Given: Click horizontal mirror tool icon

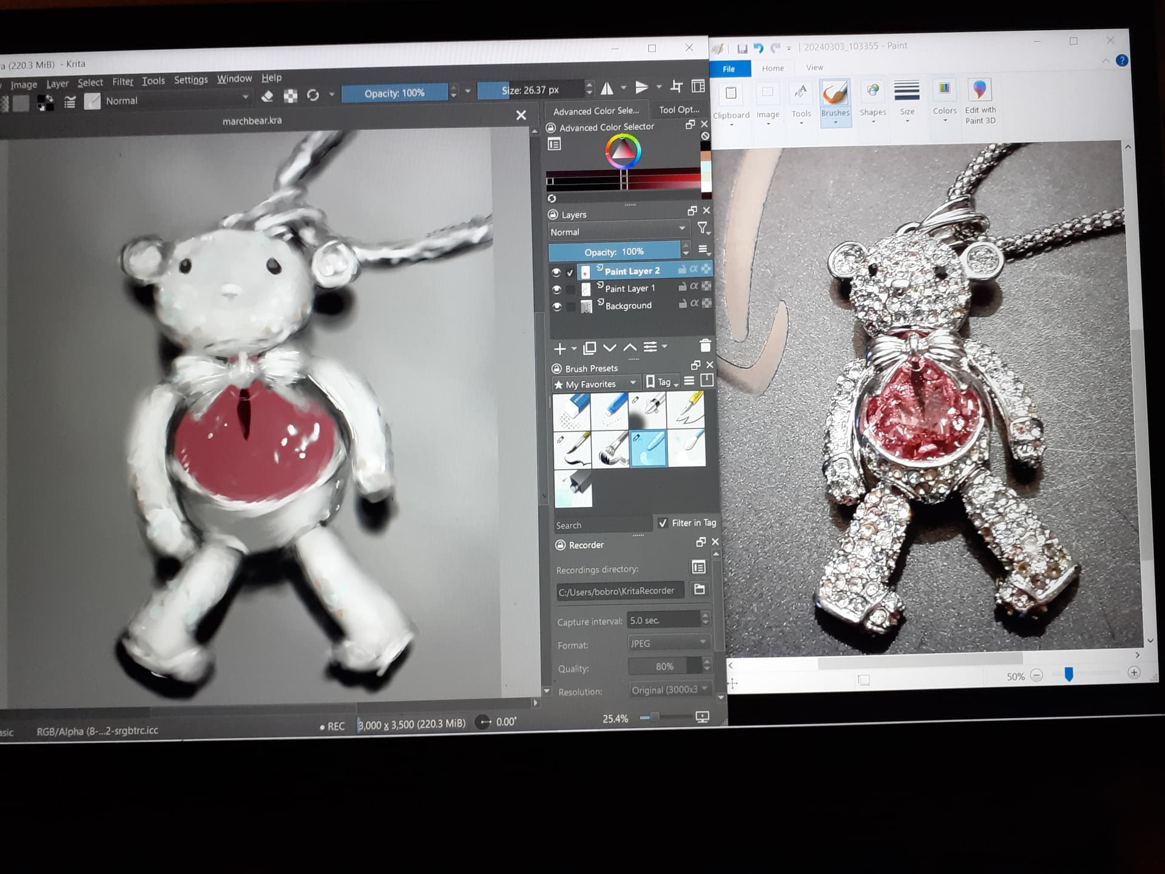Looking at the screenshot, I should tap(607, 89).
